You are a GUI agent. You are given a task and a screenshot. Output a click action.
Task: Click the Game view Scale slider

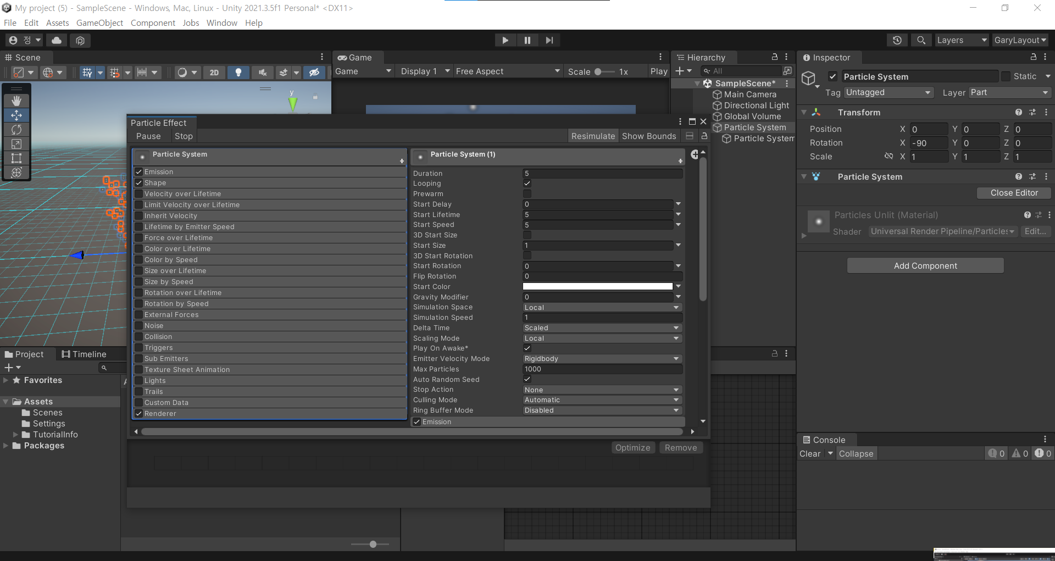pos(604,71)
